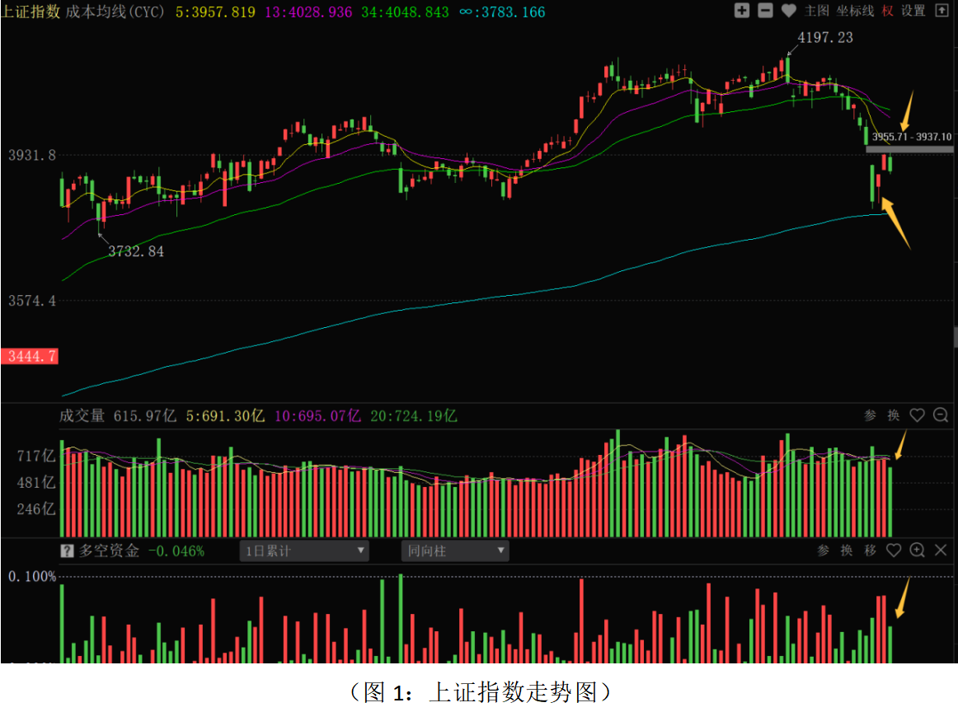Viewport: 958px width, 712px height.
Task: Click the magnifier zoom-out icon in 成交量 panel
Action: [941, 415]
